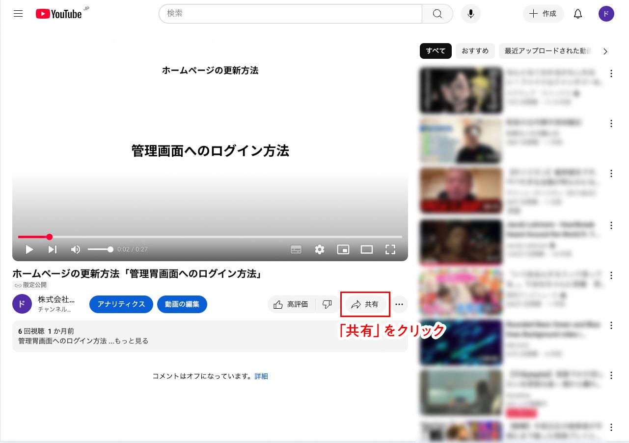Click the 限定公開 visibility badge
Screen dimensions: 629x443
pyautogui.click(x=30, y=285)
